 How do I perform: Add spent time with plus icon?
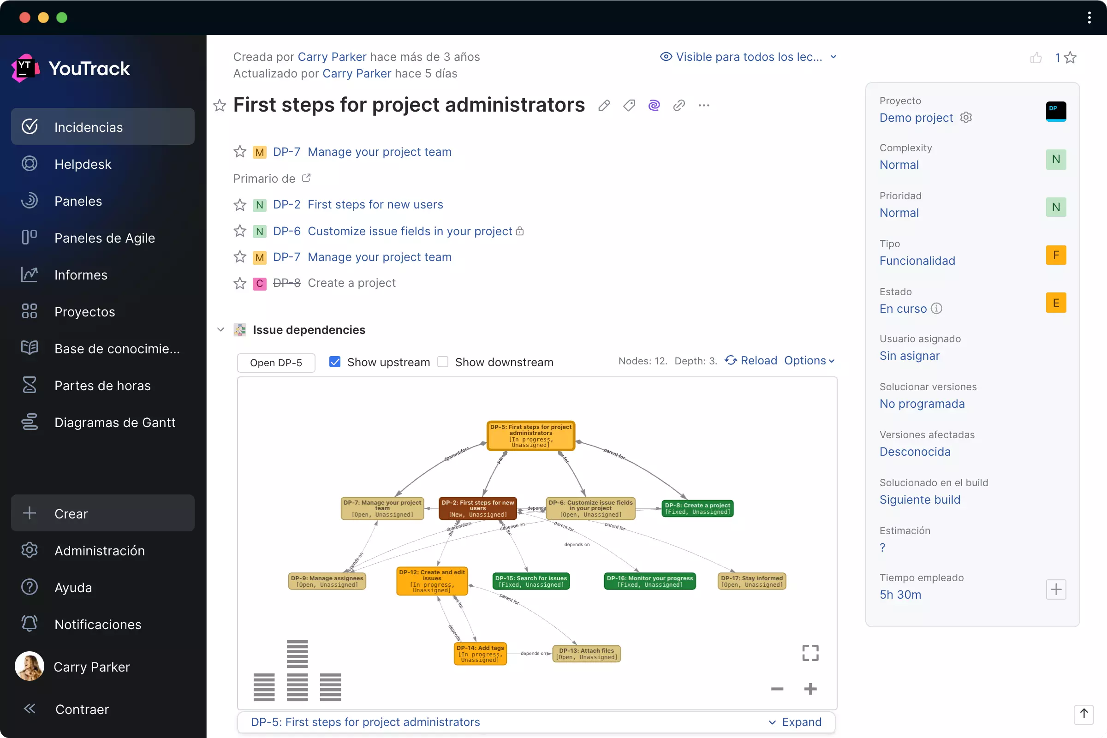[x=1056, y=589]
